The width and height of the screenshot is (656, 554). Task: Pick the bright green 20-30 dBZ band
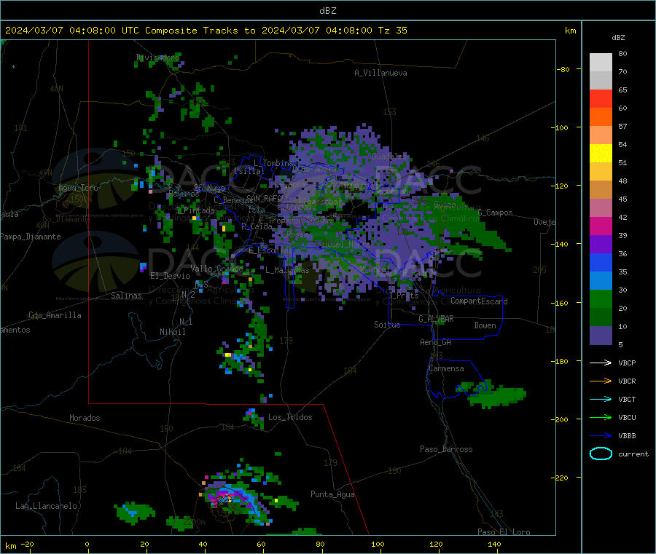pos(601,299)
